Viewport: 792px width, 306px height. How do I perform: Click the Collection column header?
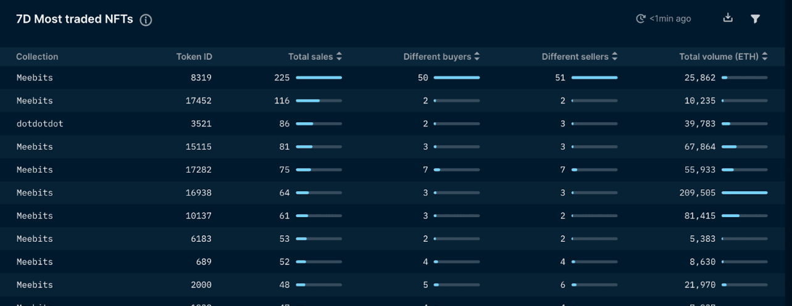click(37, 57)
